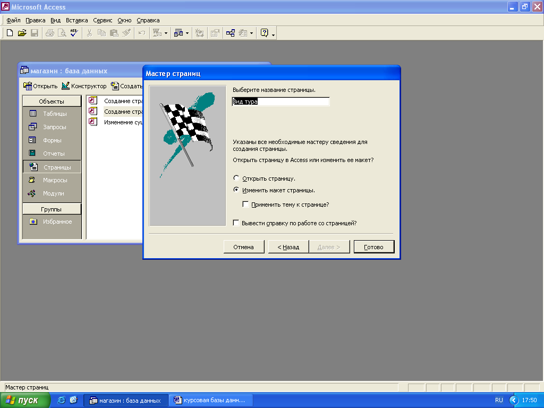The height and width of the screenshot is (408, 544).
Task: Select Формы in Objects panel
Action: [x=52, y=140]
